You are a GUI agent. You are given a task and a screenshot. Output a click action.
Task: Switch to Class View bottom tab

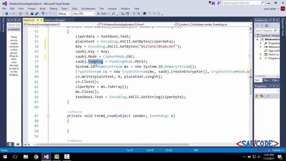coord(275,80)
